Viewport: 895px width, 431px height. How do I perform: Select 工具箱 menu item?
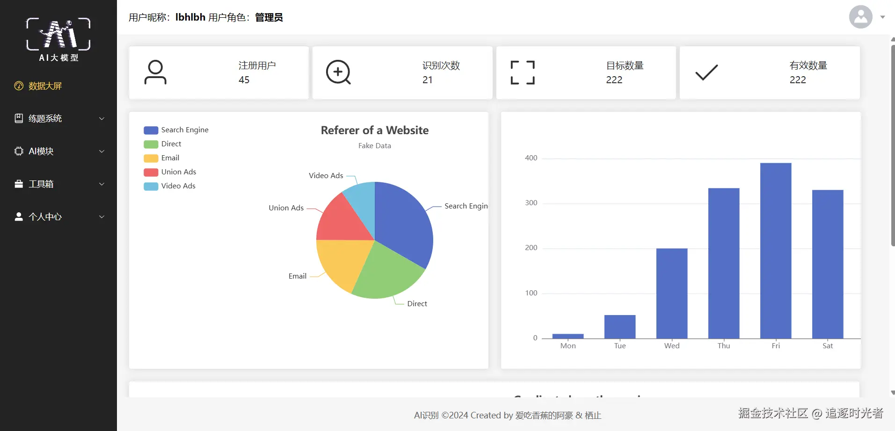point(58,184)
